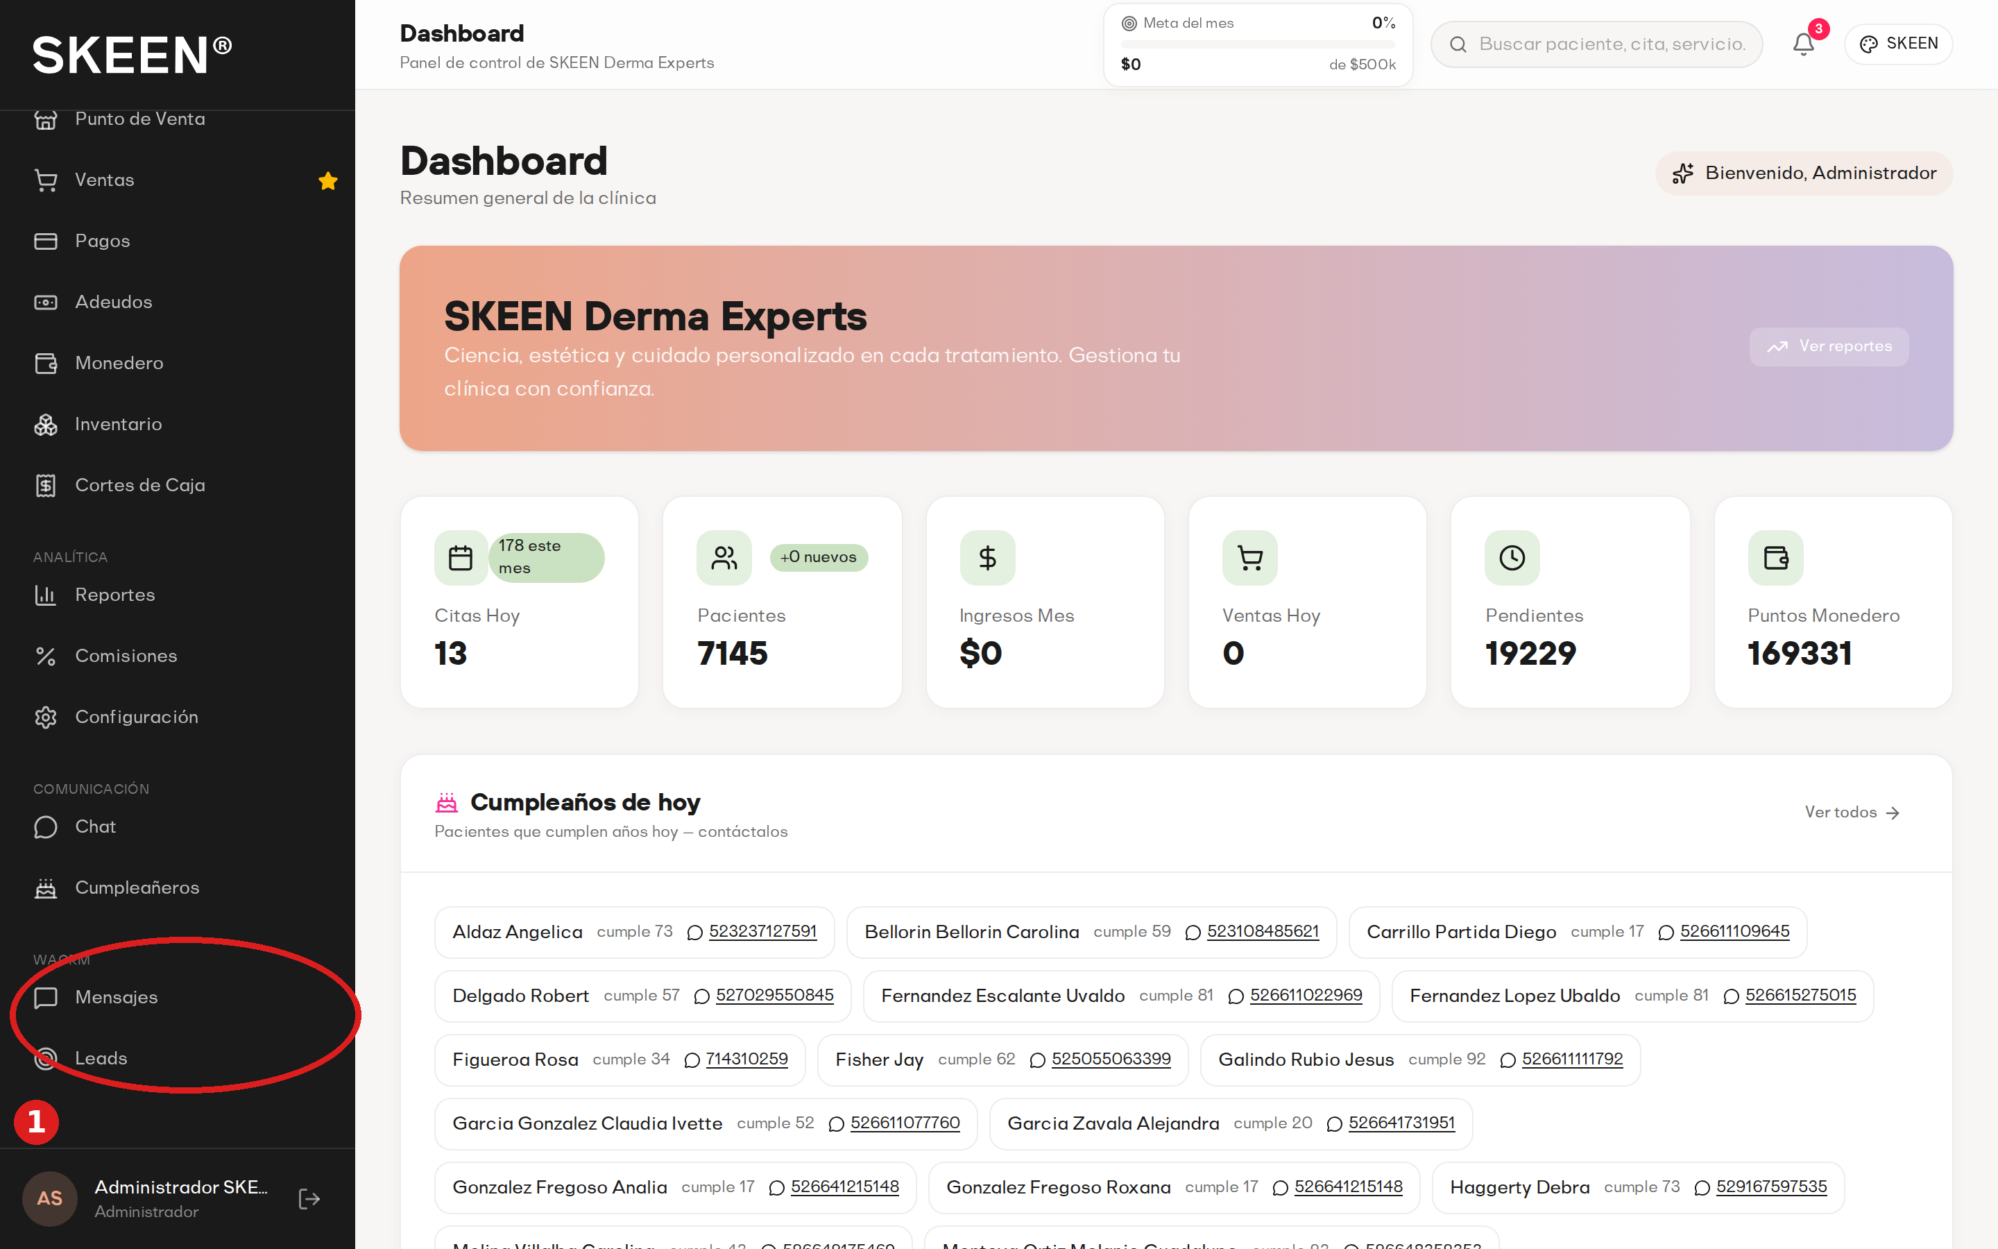
Task: Click the AS user avatar
Action: pos(49,1198)
